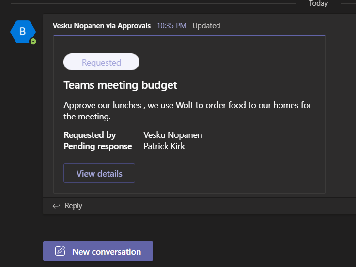This screenshot has height=267, width=356.
Task: Open the View details button
Action: (x=99, y=173)
